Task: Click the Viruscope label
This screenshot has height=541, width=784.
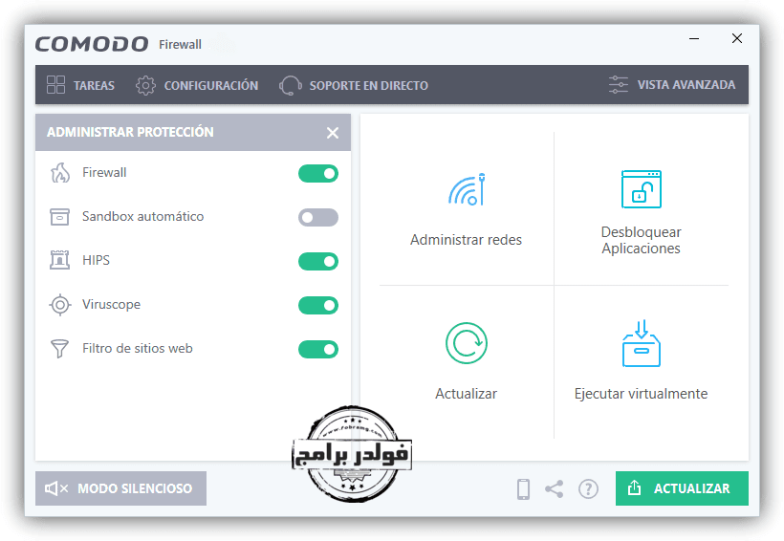Action: click(x=112, y=305)
